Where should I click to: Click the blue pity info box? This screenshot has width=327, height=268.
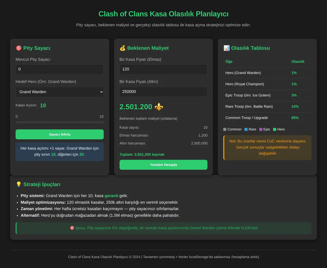coord(60,151)
